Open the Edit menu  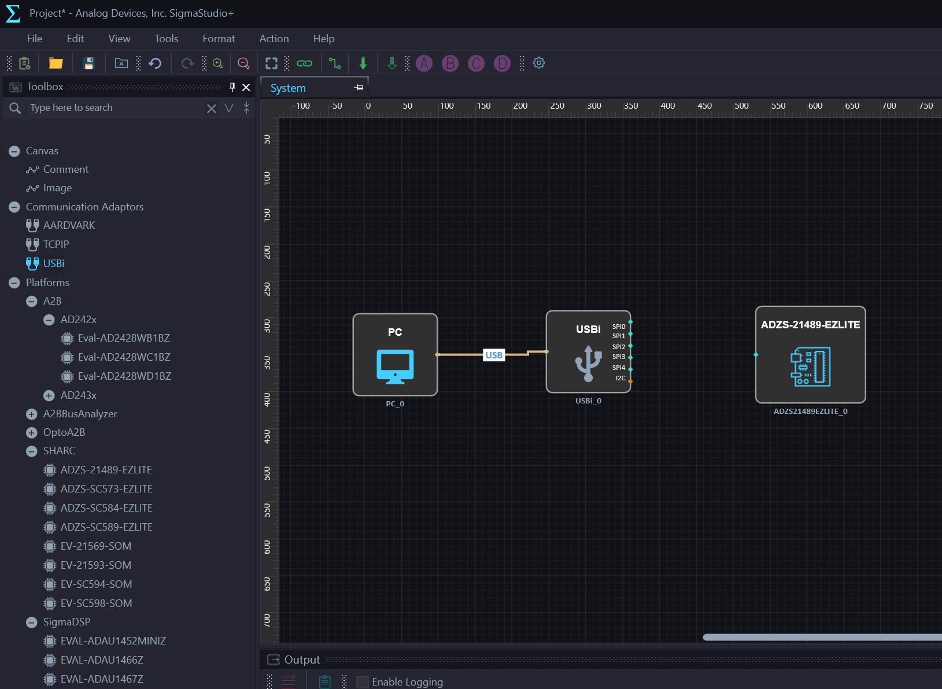click(x=75, y=39)
